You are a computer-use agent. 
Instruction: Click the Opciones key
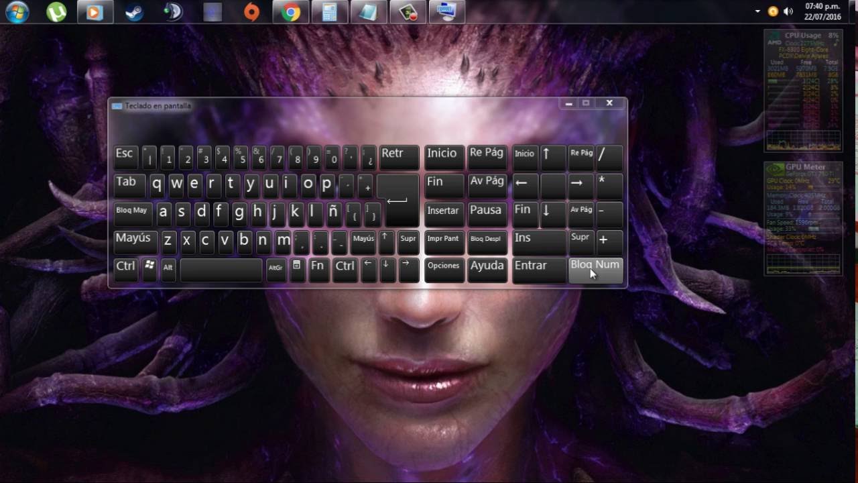pos(444,269)
